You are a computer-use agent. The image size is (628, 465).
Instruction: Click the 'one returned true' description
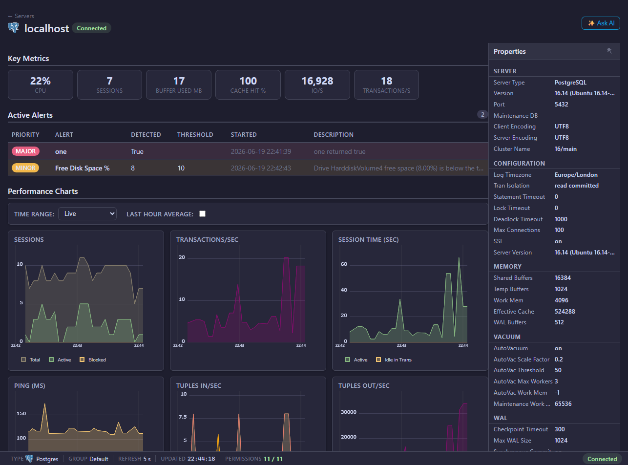click(340, 151)
